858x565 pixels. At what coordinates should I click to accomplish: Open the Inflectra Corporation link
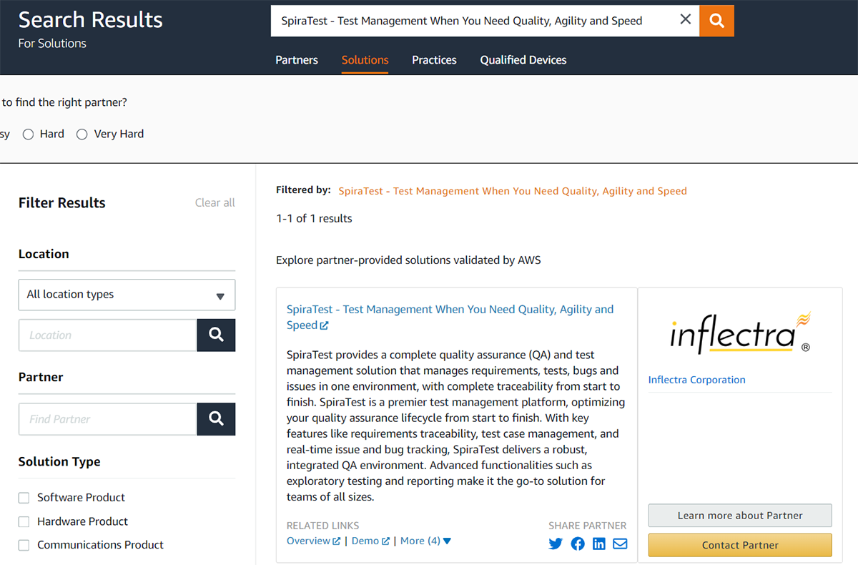(x=696, y=380)
